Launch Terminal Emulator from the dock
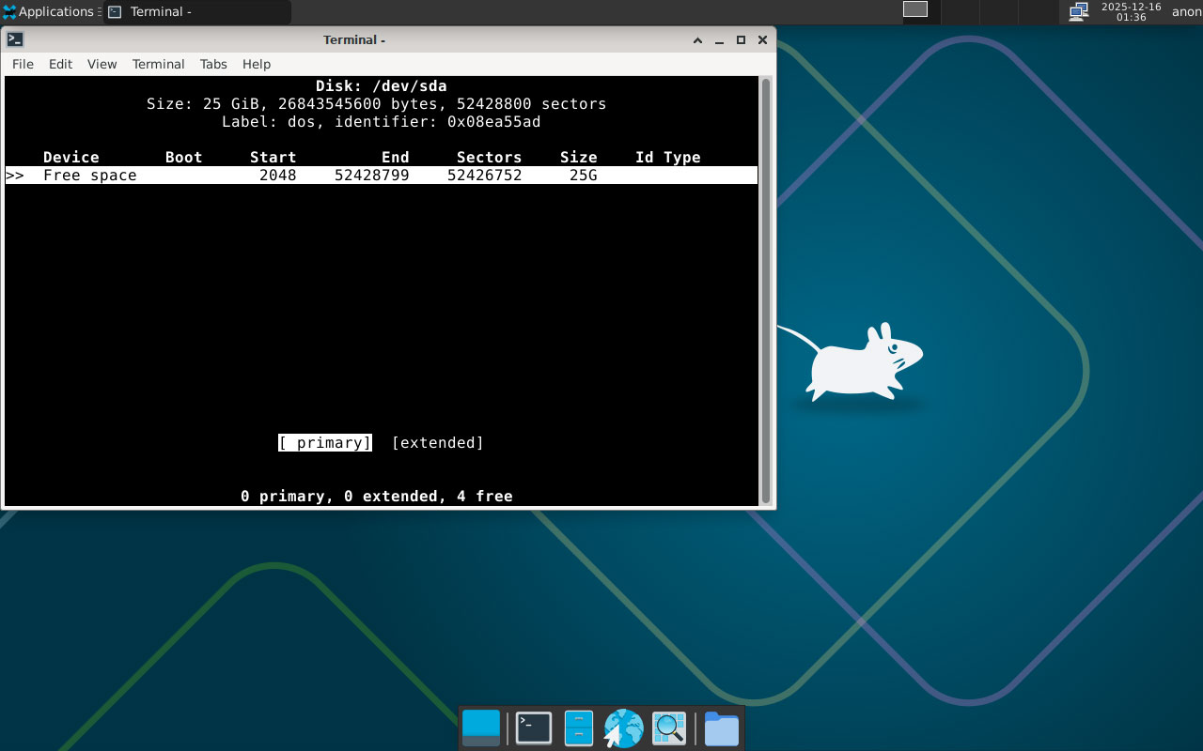The image size is (1203, 751). tap(533, 728)
